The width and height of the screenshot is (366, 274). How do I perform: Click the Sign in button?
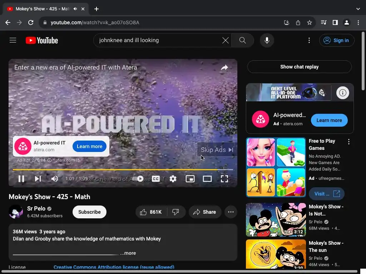pos(337,40)
